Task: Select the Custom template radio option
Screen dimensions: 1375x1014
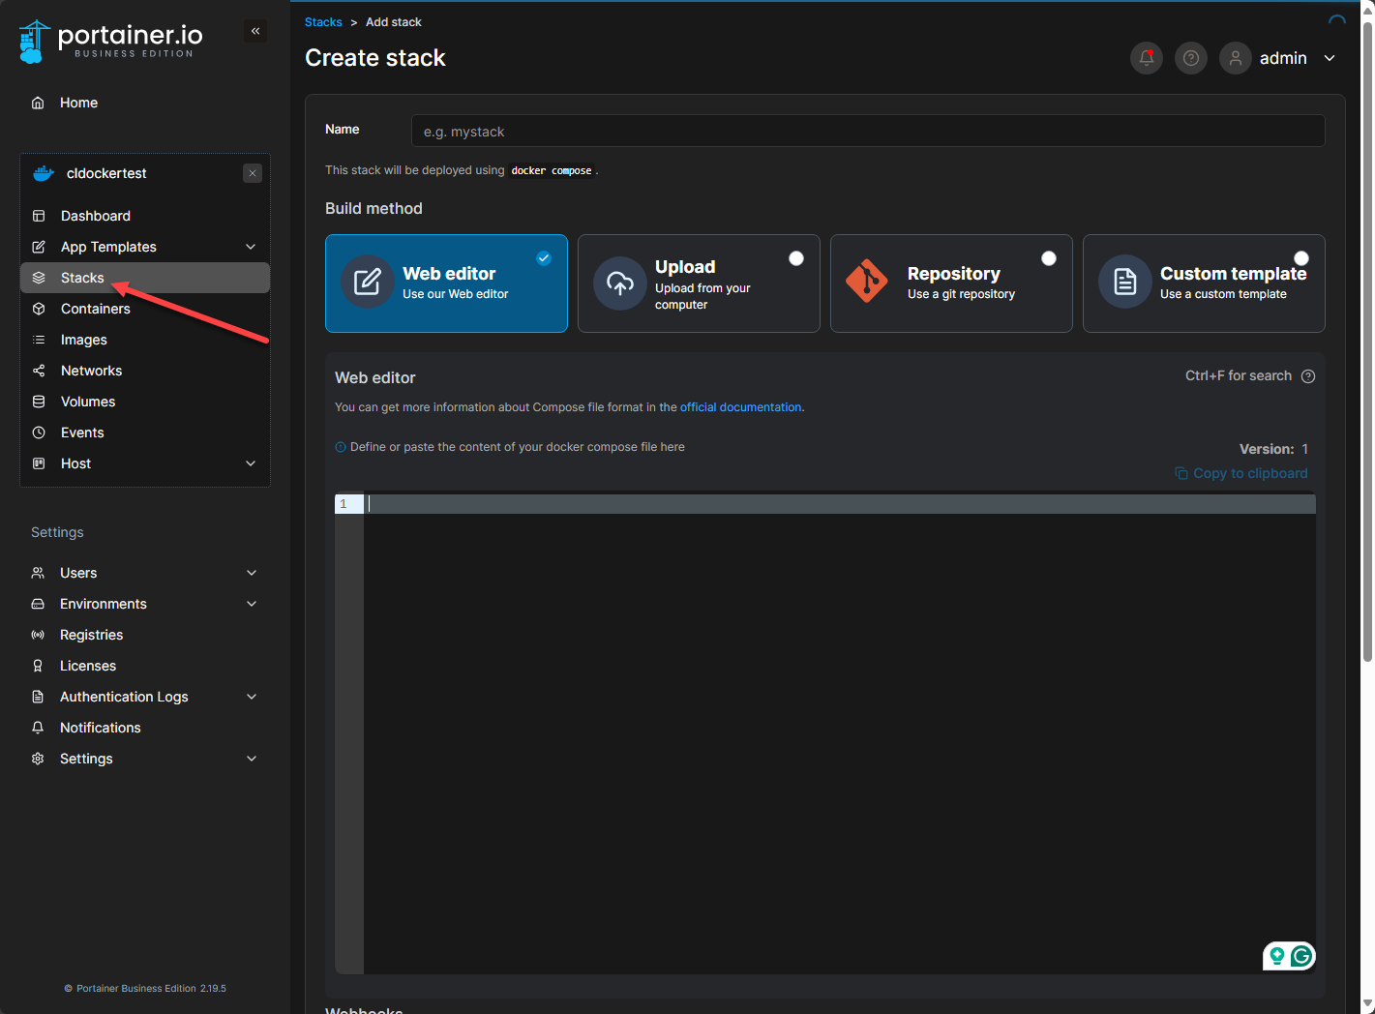Action: click(x=1301, y=258)
